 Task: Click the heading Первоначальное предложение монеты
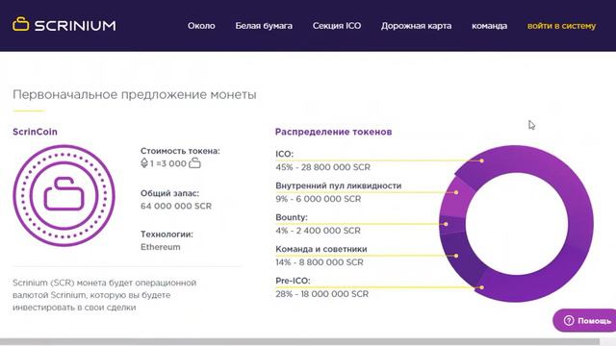point(135,94)
